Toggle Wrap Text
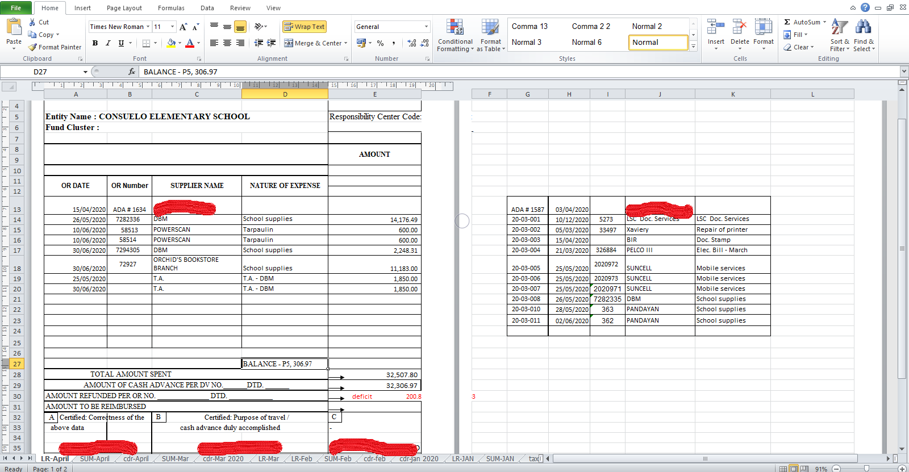This screenshot has width=909, height=472. click(305, 27)
